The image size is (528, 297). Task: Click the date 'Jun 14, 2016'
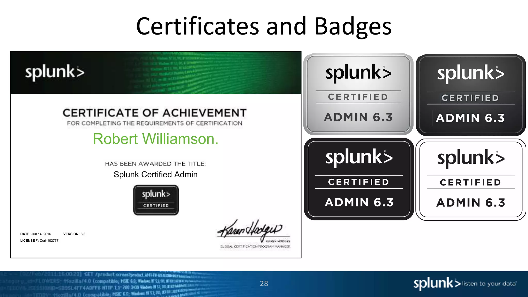click(x=41, y=234)
